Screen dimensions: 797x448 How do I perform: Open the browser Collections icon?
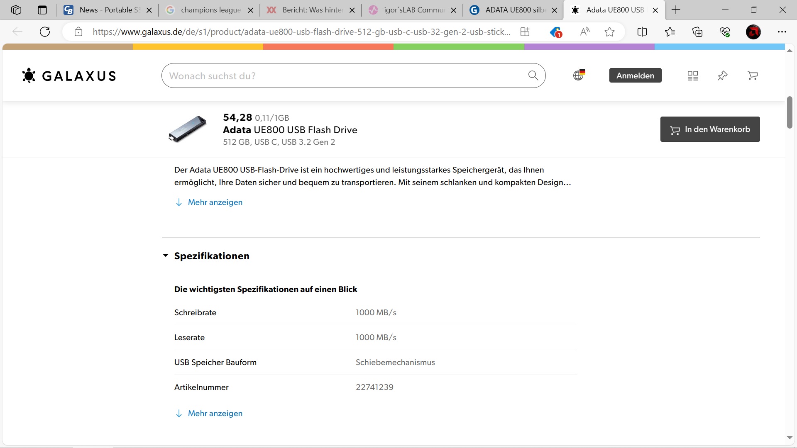(x=697, y=32)
